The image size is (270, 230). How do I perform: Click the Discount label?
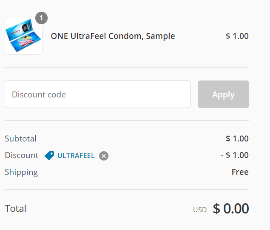click(x=22, y=155)
